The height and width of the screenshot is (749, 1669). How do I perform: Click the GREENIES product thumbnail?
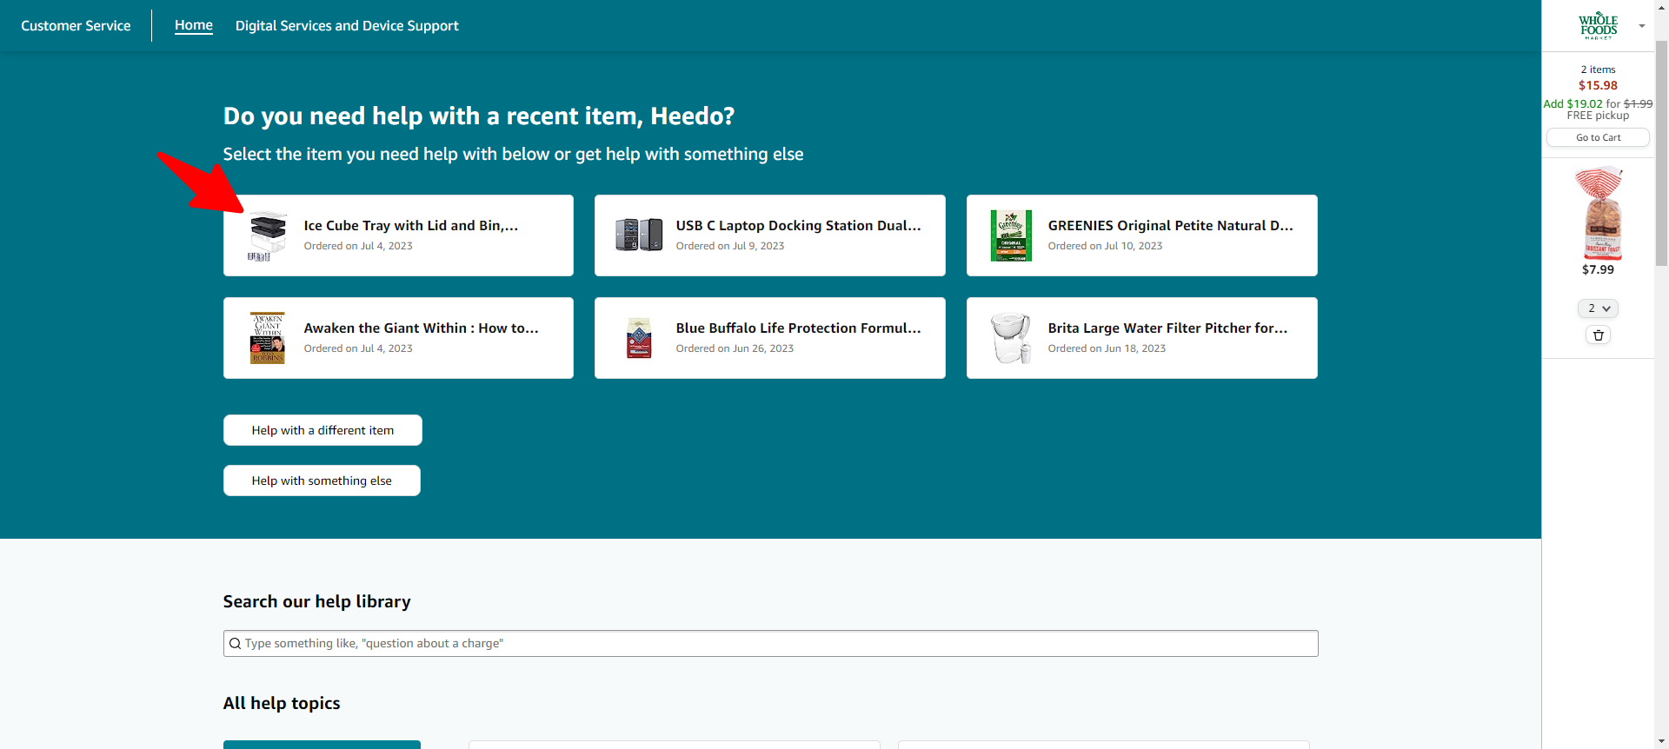[x=1011, y=235]
